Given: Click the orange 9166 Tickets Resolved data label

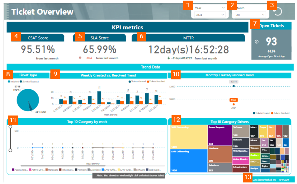Looking at the screenshot, I should tap(233, 100).
